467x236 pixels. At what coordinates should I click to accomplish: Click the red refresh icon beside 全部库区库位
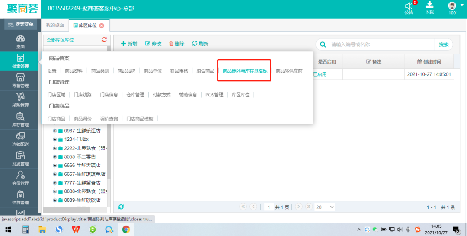104,40
